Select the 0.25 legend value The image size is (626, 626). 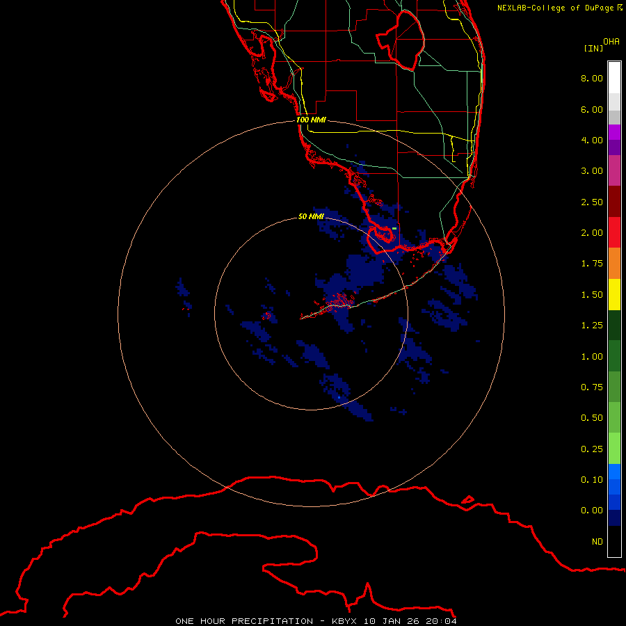(592, 449)
